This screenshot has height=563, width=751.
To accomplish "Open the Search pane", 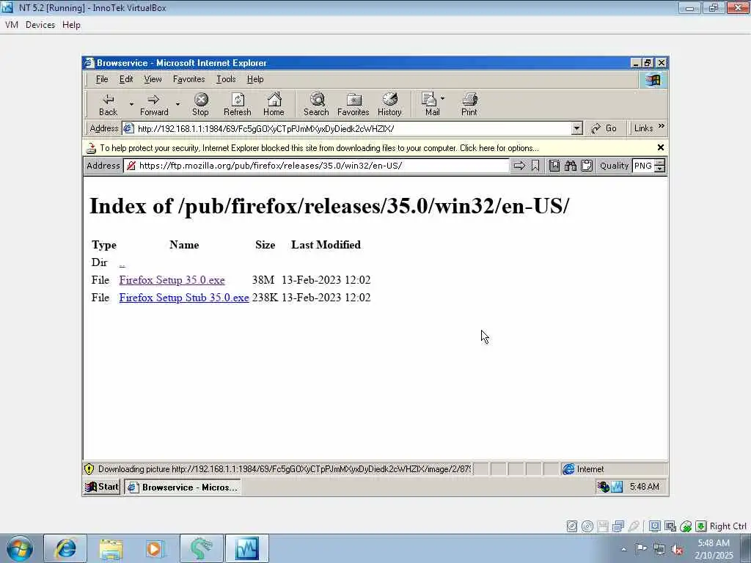I will [x=316, y=105].
